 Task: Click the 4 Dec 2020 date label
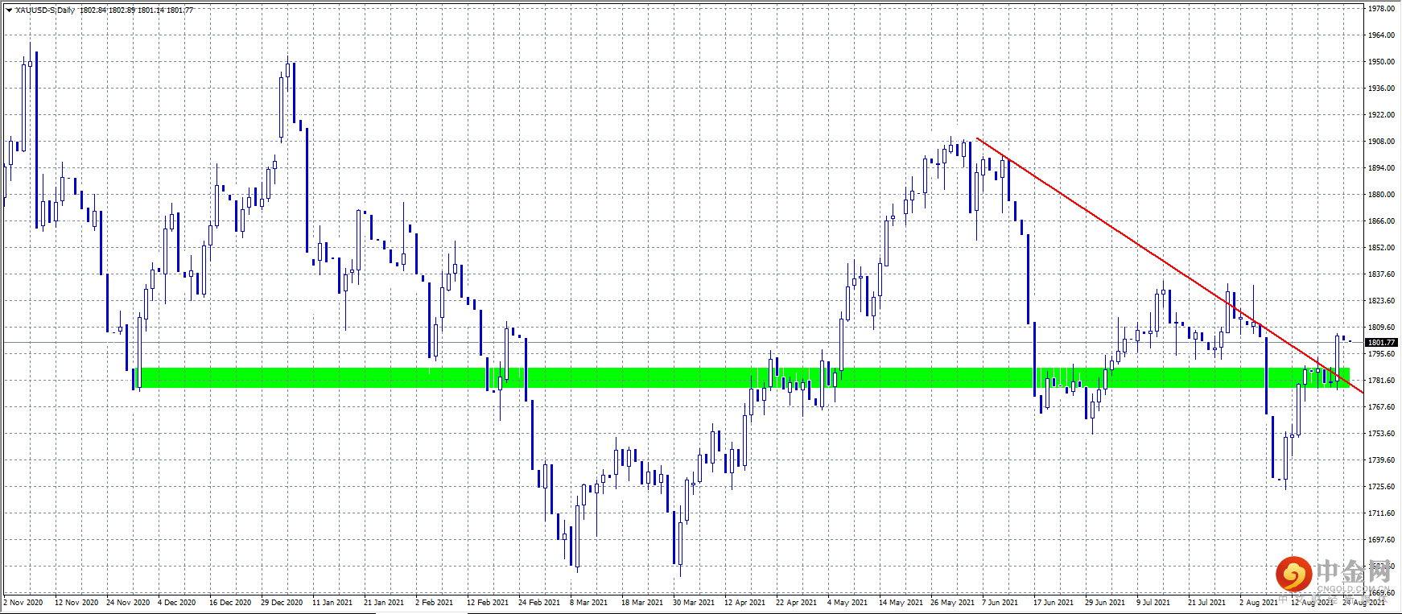(177, 603)
